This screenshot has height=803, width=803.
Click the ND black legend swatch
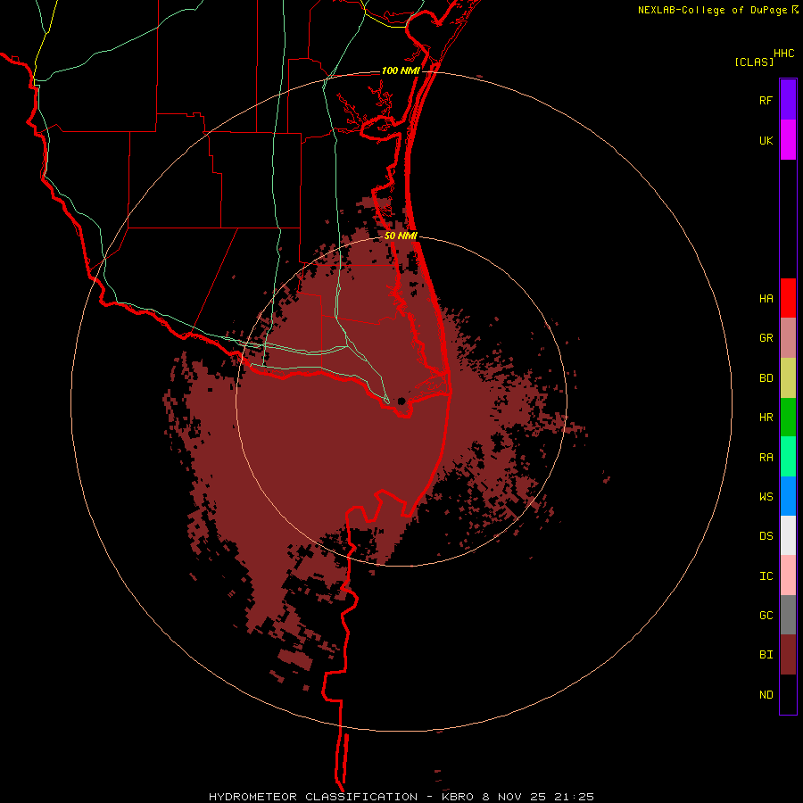point(788,694)
